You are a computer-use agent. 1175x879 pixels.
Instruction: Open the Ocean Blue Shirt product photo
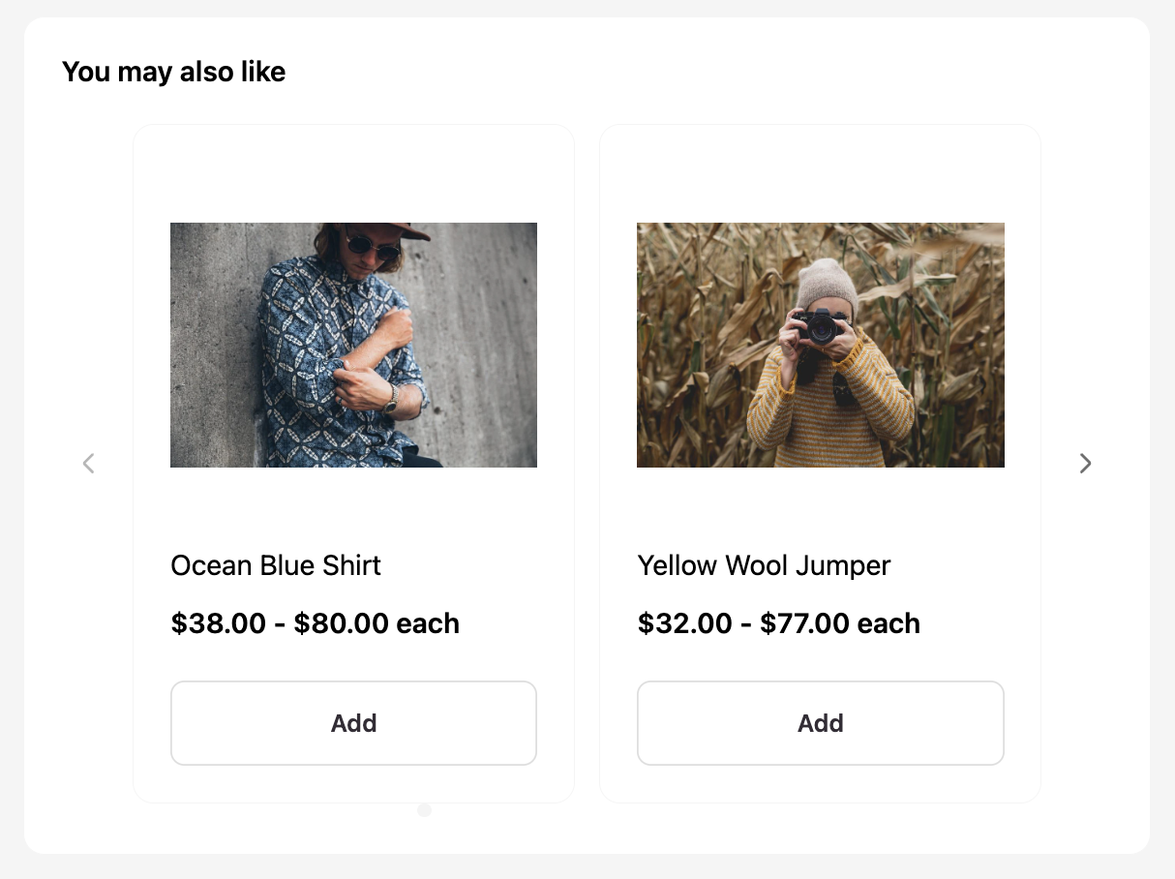point(353,346)
